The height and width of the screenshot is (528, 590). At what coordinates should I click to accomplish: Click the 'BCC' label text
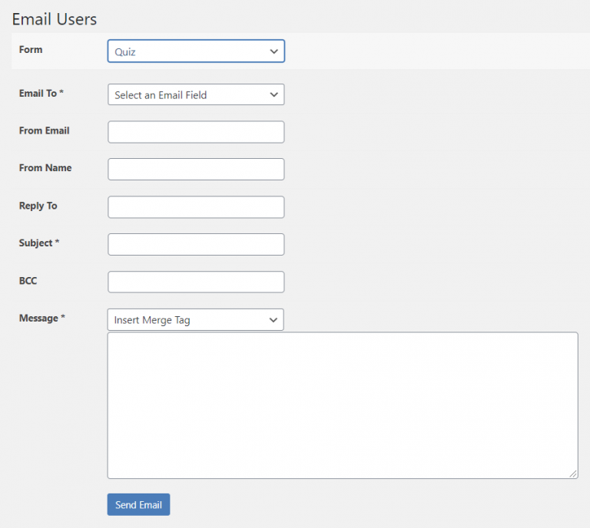pos(28,281)
